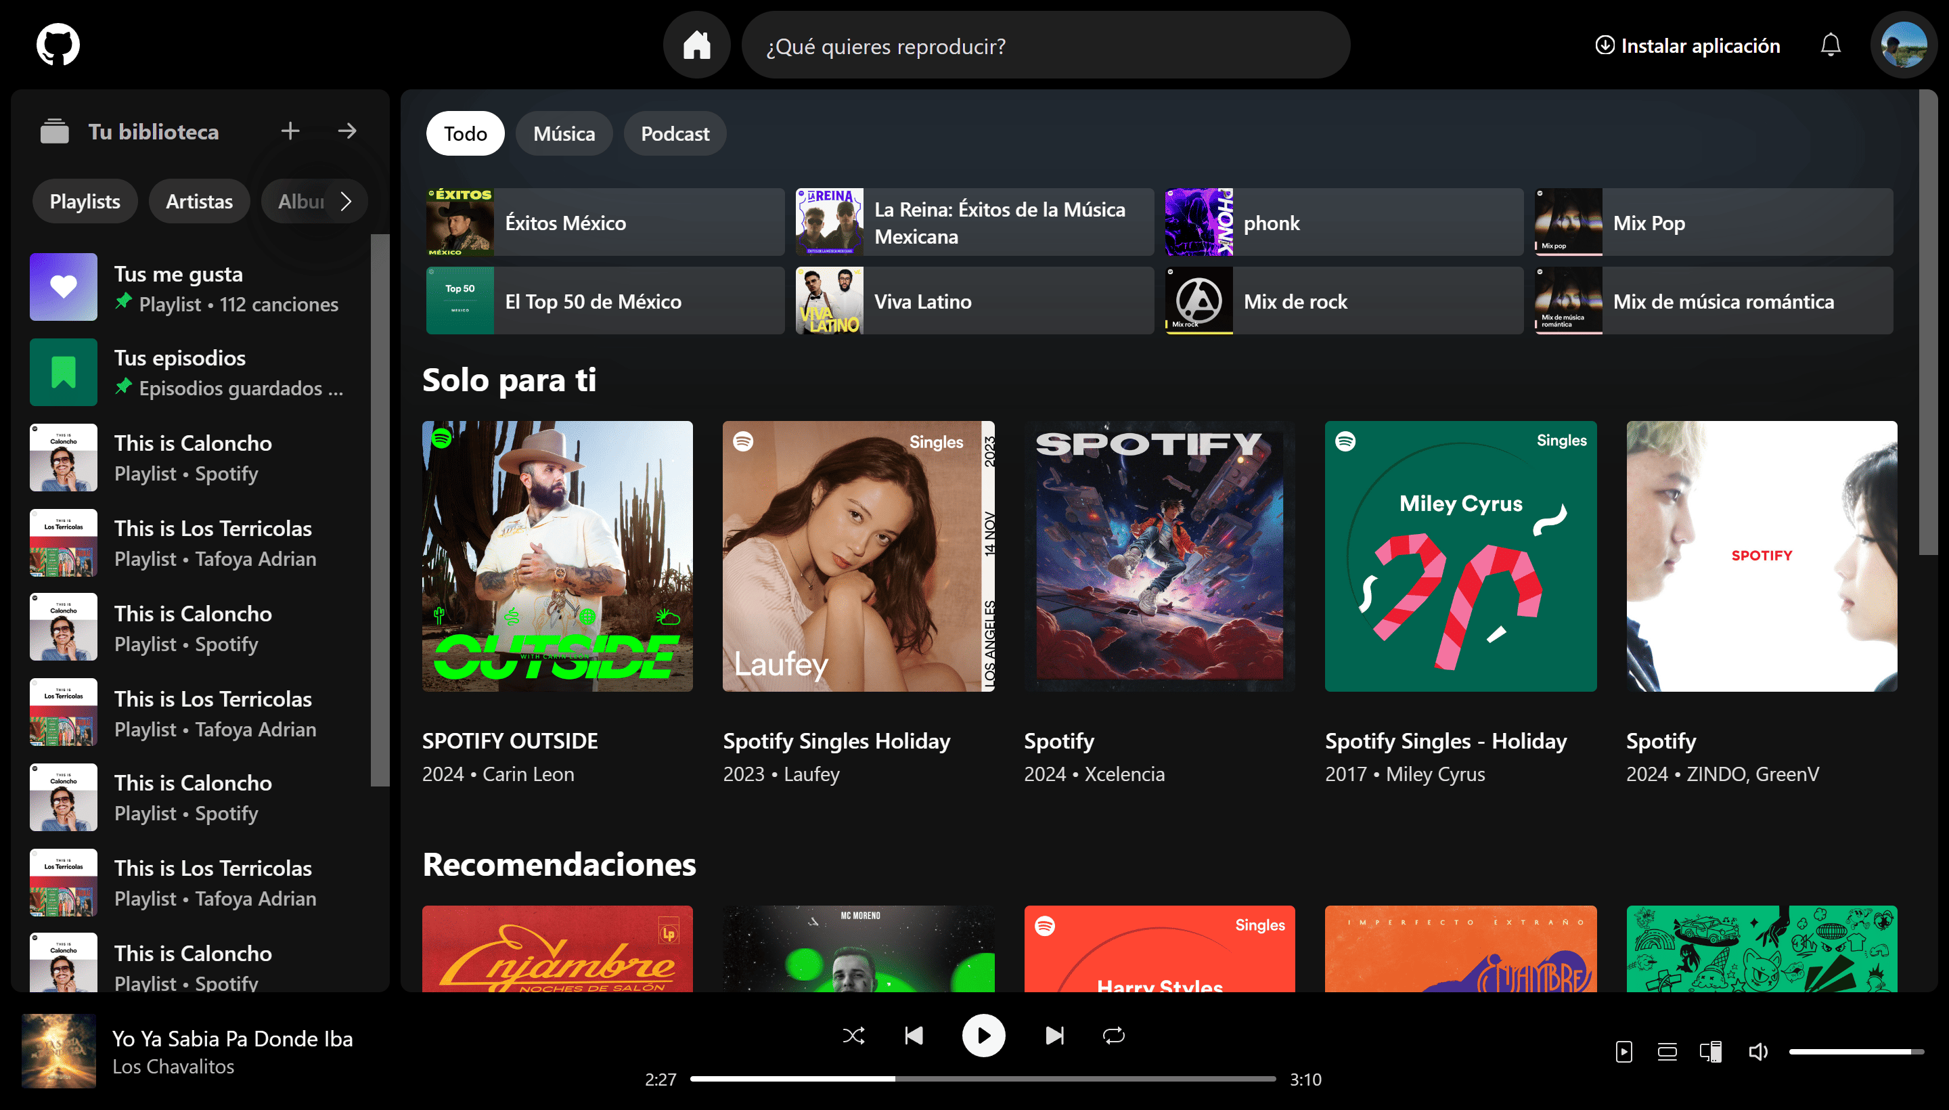Image resolution: width=1949 pixels, height=1110 pixels.
Task: Seek on the song progress bar
Action: click(x=983, y=1079)
